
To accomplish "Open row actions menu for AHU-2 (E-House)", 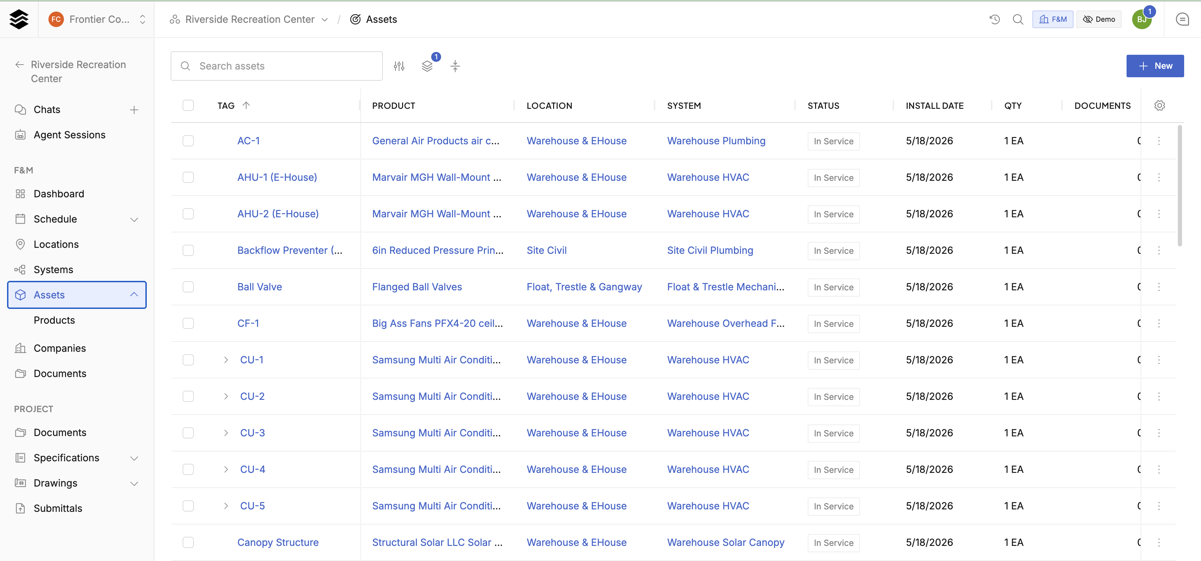I will [1159, 214].
